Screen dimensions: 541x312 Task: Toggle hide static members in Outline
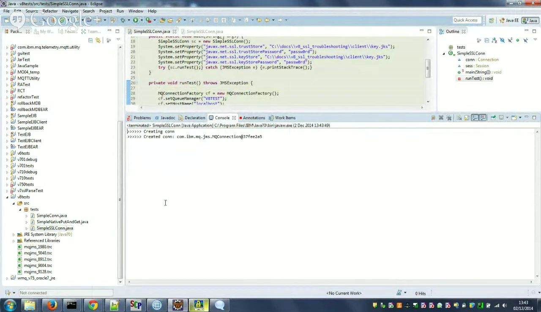pyautogui.click(x=510, y=40)
